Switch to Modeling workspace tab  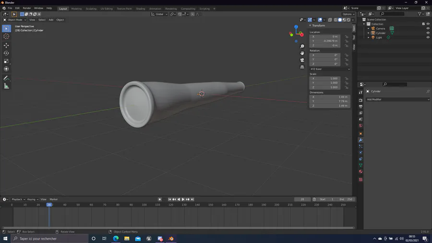point(76,9)
